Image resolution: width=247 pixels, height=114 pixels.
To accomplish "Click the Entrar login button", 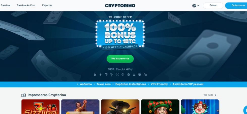I will [213, 6].
